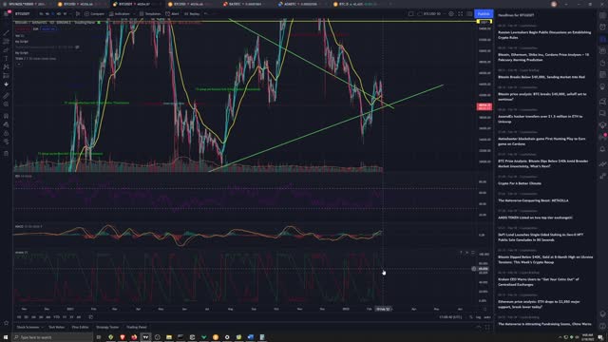The height and width of the screenshot is (342, 608).
Task: Open favorites star at sidebar bottom
Action: coord(6,323)
